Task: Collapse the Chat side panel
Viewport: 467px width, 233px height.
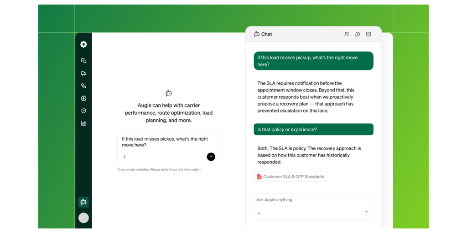Action: click(368, 34)
